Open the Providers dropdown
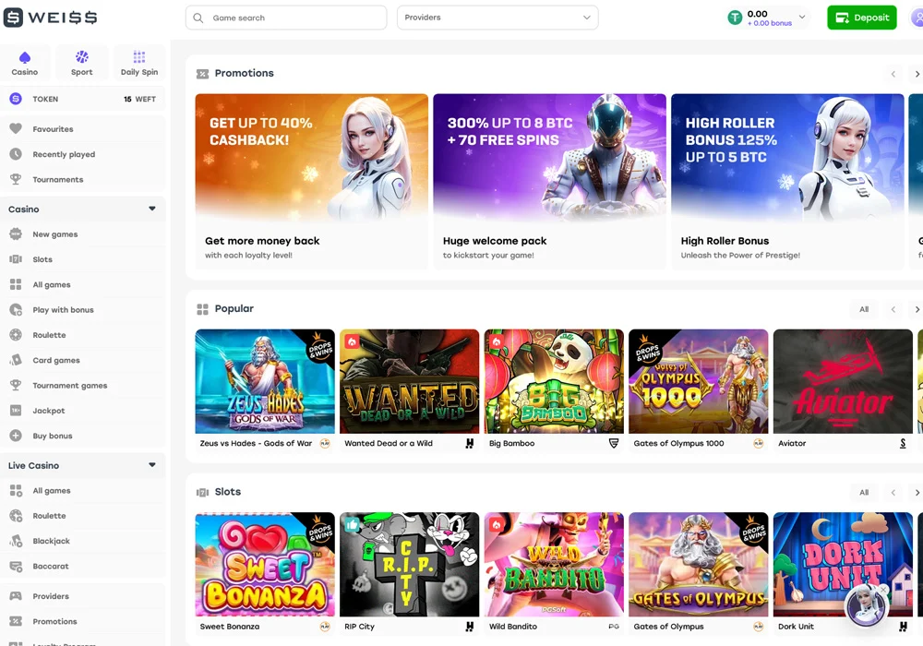The image size is (923, 646). tap(497, 18)
